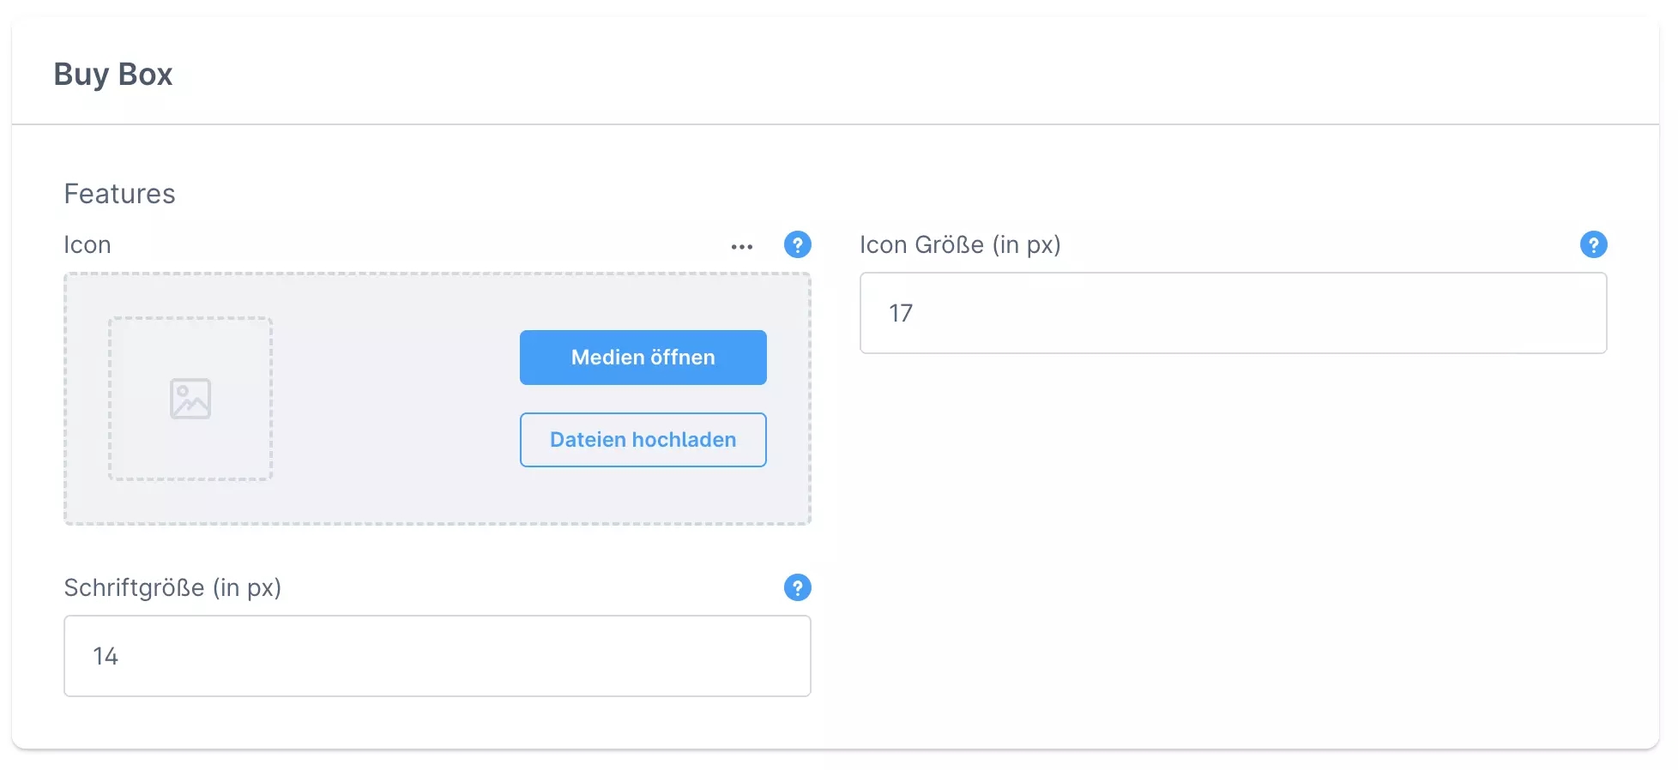The height and width of the screenshot is (770, 1678).
Task: Focus the Icon Größe input field
Action: [x=1233, y=313]
